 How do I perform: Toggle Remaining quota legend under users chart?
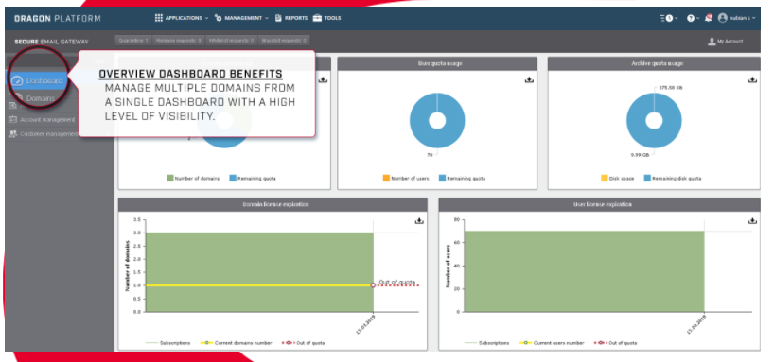coord(462,178)
